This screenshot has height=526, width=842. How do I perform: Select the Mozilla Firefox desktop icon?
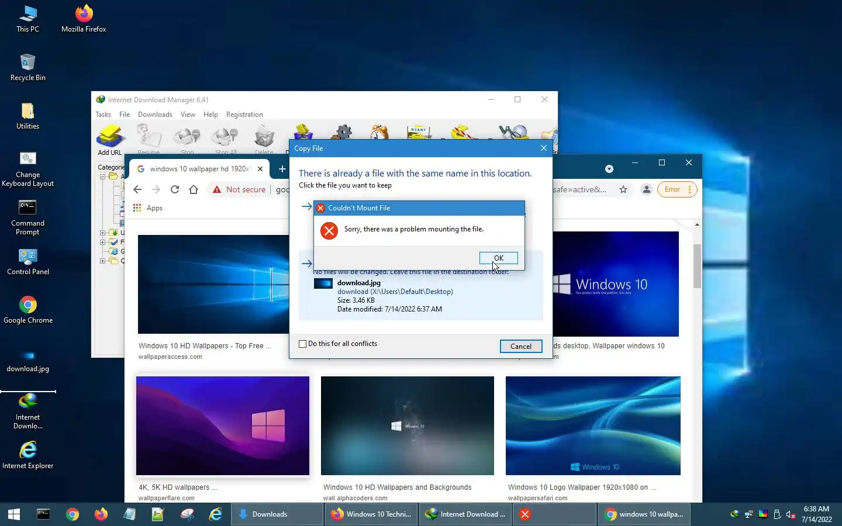pyautogui.click(x=84, y=19)
